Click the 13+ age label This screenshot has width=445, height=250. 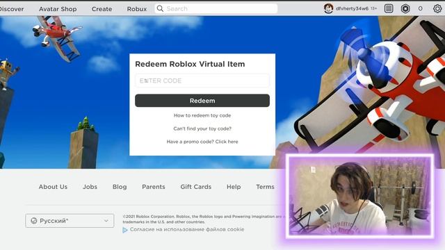373,8
